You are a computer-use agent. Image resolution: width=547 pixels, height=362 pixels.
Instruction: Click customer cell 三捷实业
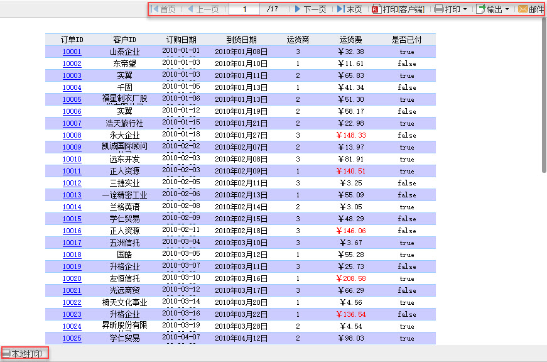point(124,183)
